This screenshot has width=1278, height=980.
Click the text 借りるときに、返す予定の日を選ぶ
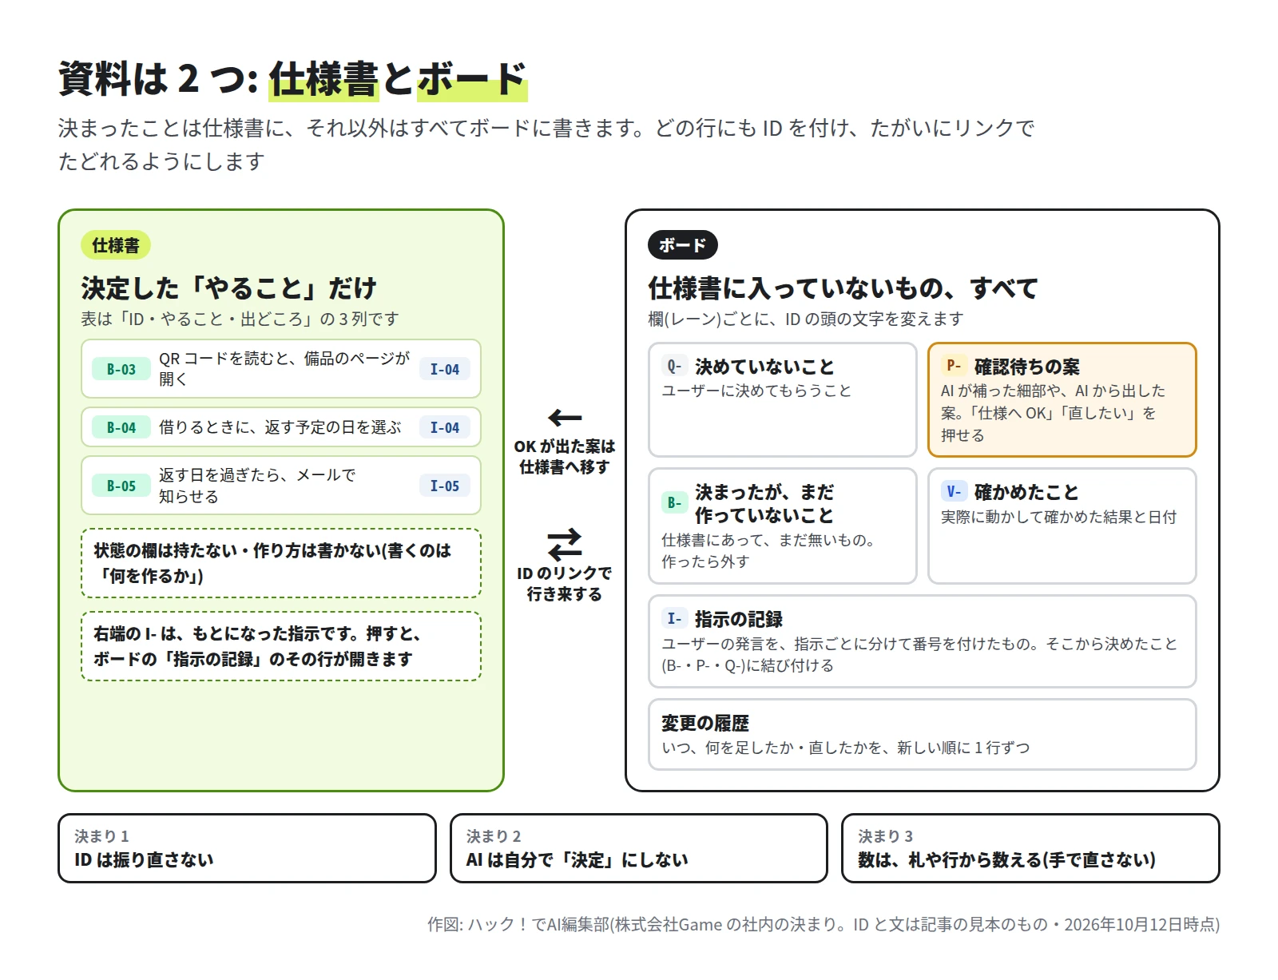[x=280, y=427]
